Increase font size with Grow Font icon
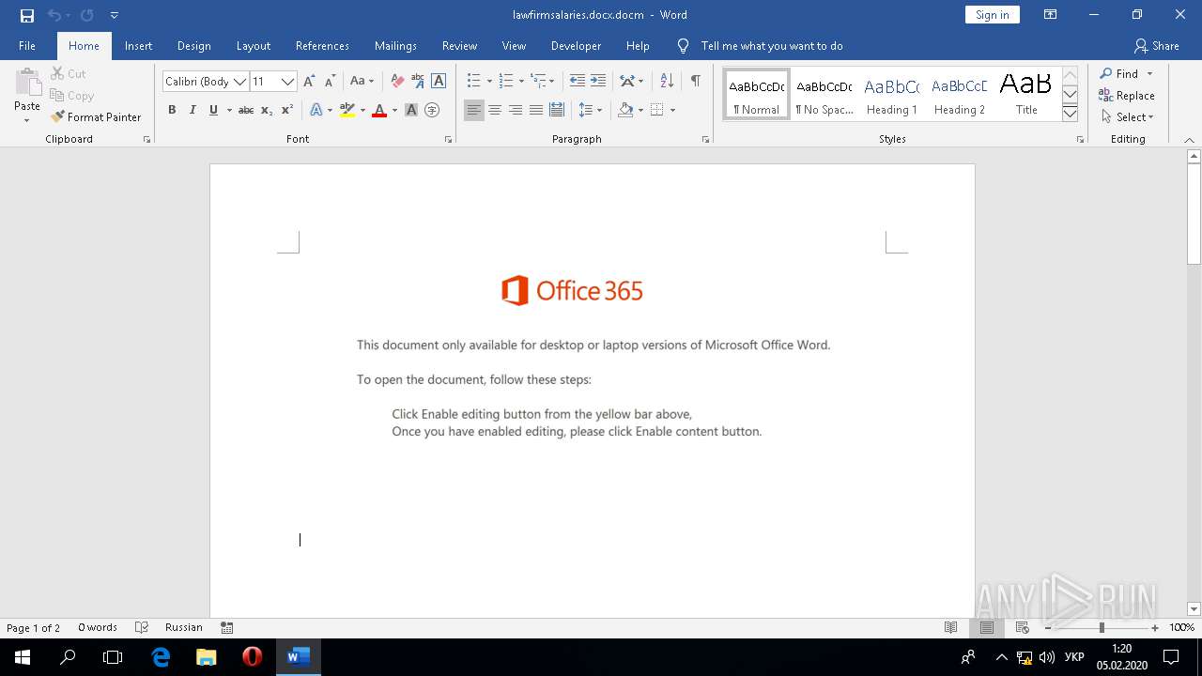Viewport: 1202px width, 676px height. (x=309, y=82)
